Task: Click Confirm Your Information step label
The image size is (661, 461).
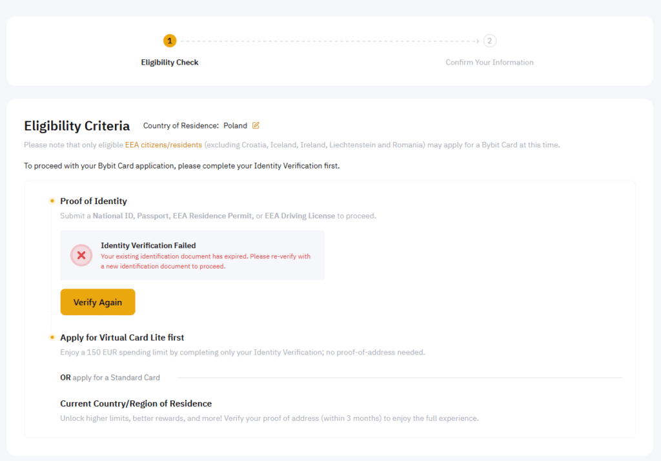Action: [489, 63]
